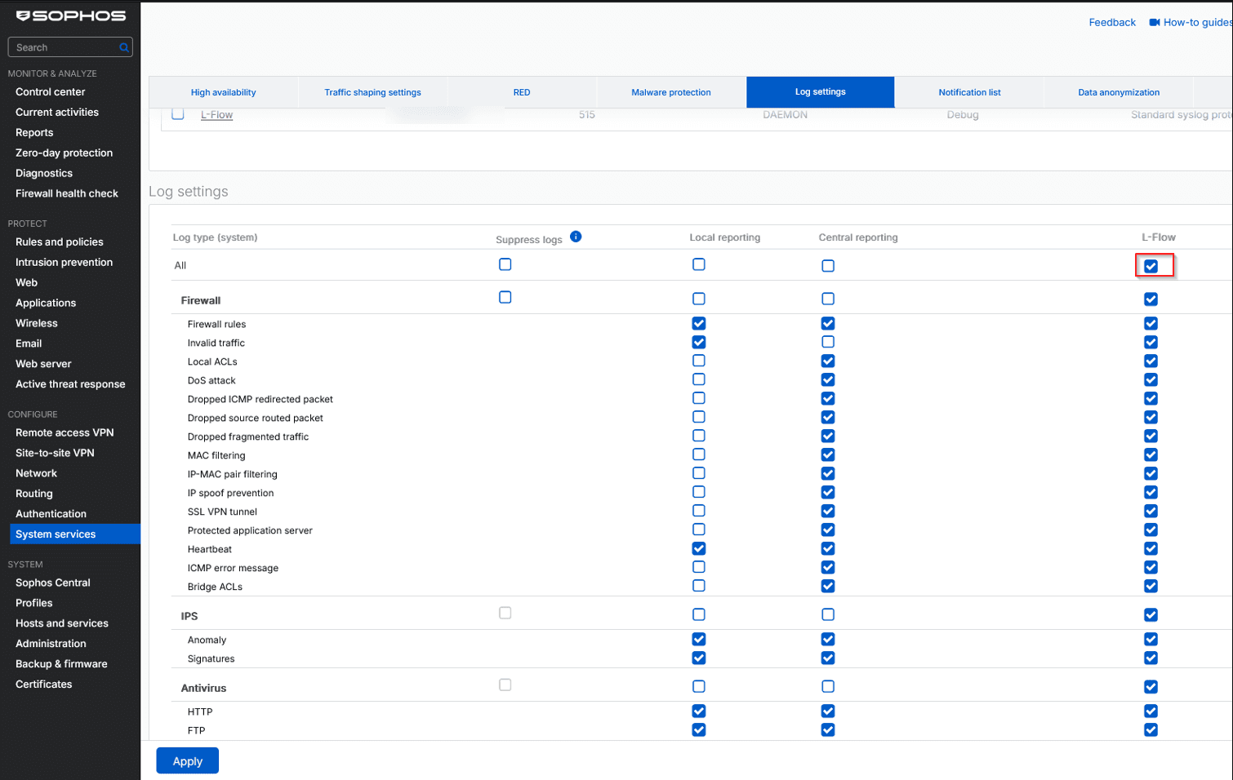Screen dimensions: 1233x780
Task: Open the Data anonymization tab
Action: pyautogui.click(x=1119, y=92)
